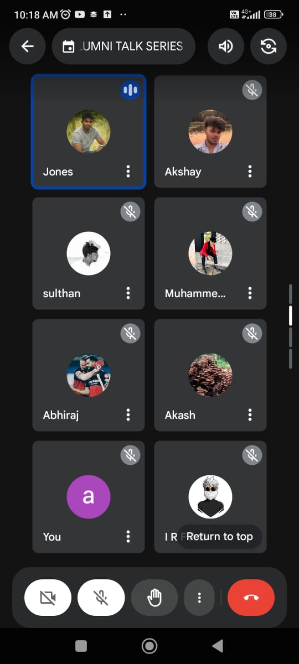
Task: Open three-dot menu for Akash
Action: tap(250, 415)
